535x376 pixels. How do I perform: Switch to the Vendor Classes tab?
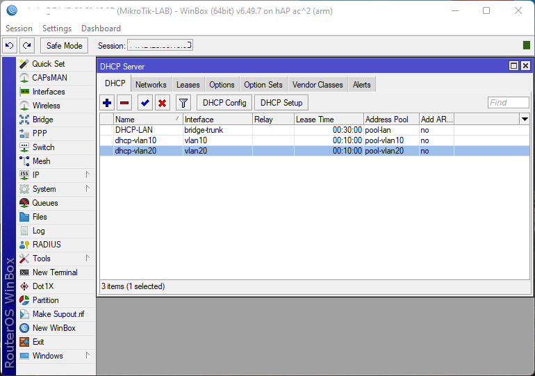[x=318, y=85]
